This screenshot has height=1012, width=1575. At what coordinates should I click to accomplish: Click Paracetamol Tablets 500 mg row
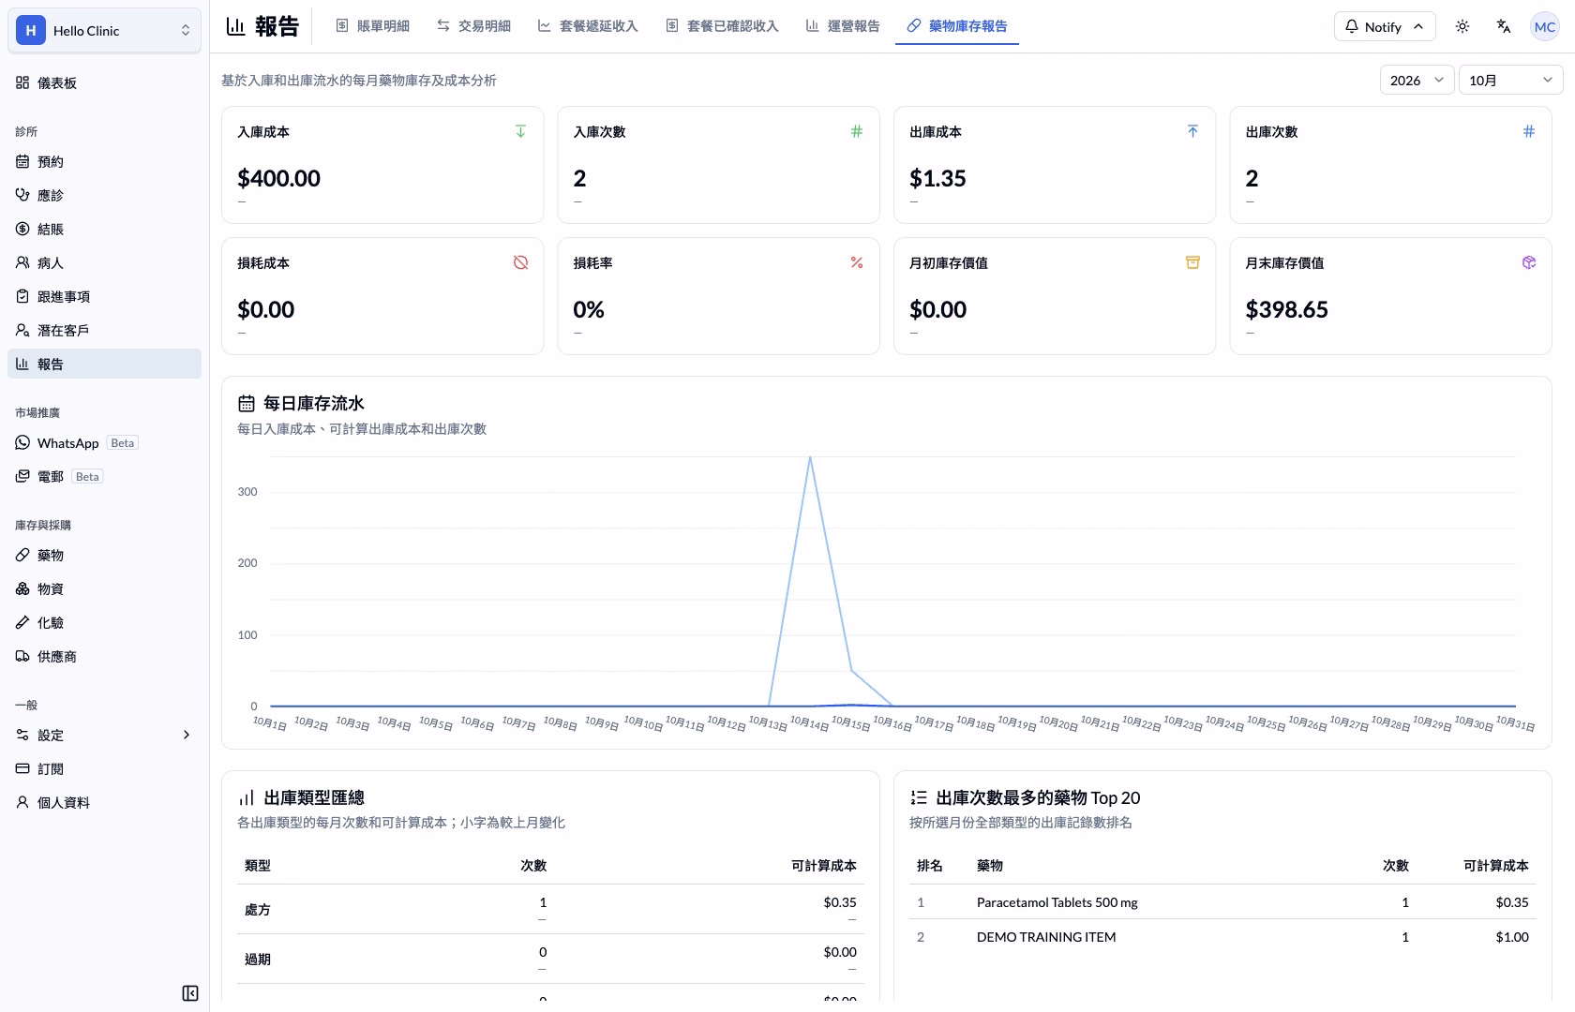click(1222, 902)
